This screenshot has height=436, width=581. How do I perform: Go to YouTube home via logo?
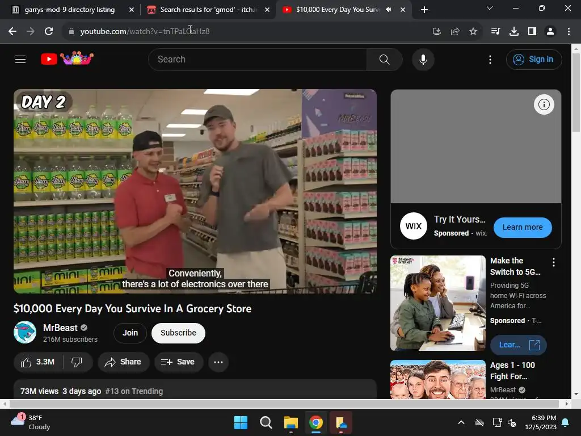pyautogui.click(x=67, y=58)
